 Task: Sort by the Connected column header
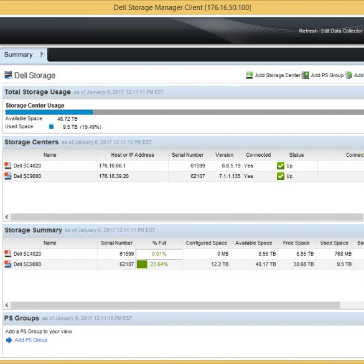point(258,155)
